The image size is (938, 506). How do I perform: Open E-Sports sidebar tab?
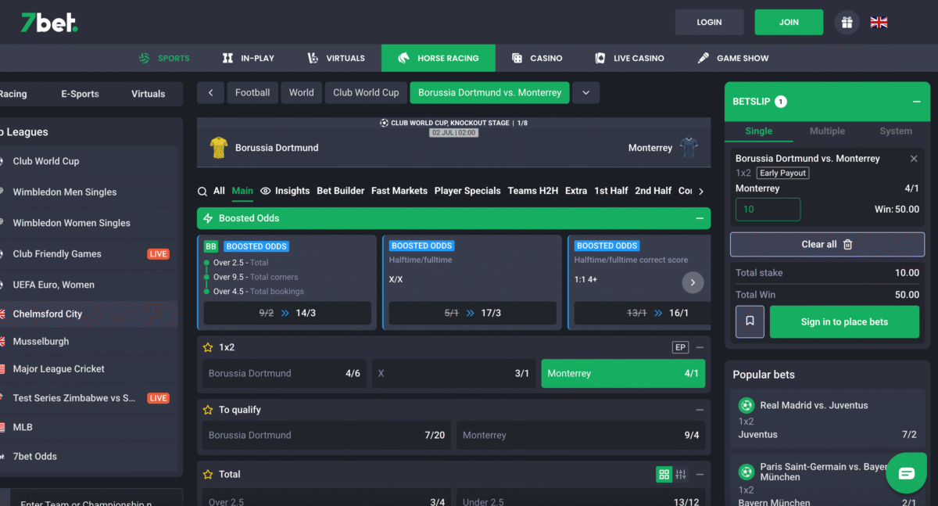coord(80,94)
